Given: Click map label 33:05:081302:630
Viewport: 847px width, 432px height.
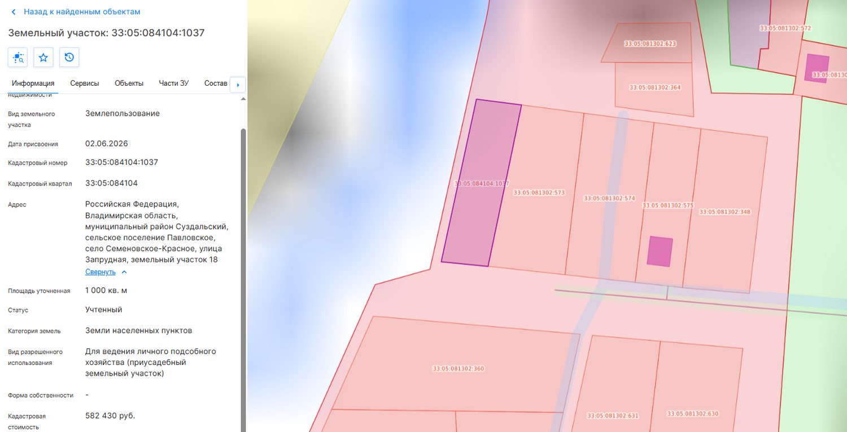Looking at the screenshot, I should coord(693,414).
